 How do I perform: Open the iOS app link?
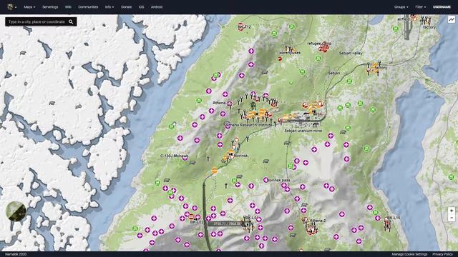[142, 7]
